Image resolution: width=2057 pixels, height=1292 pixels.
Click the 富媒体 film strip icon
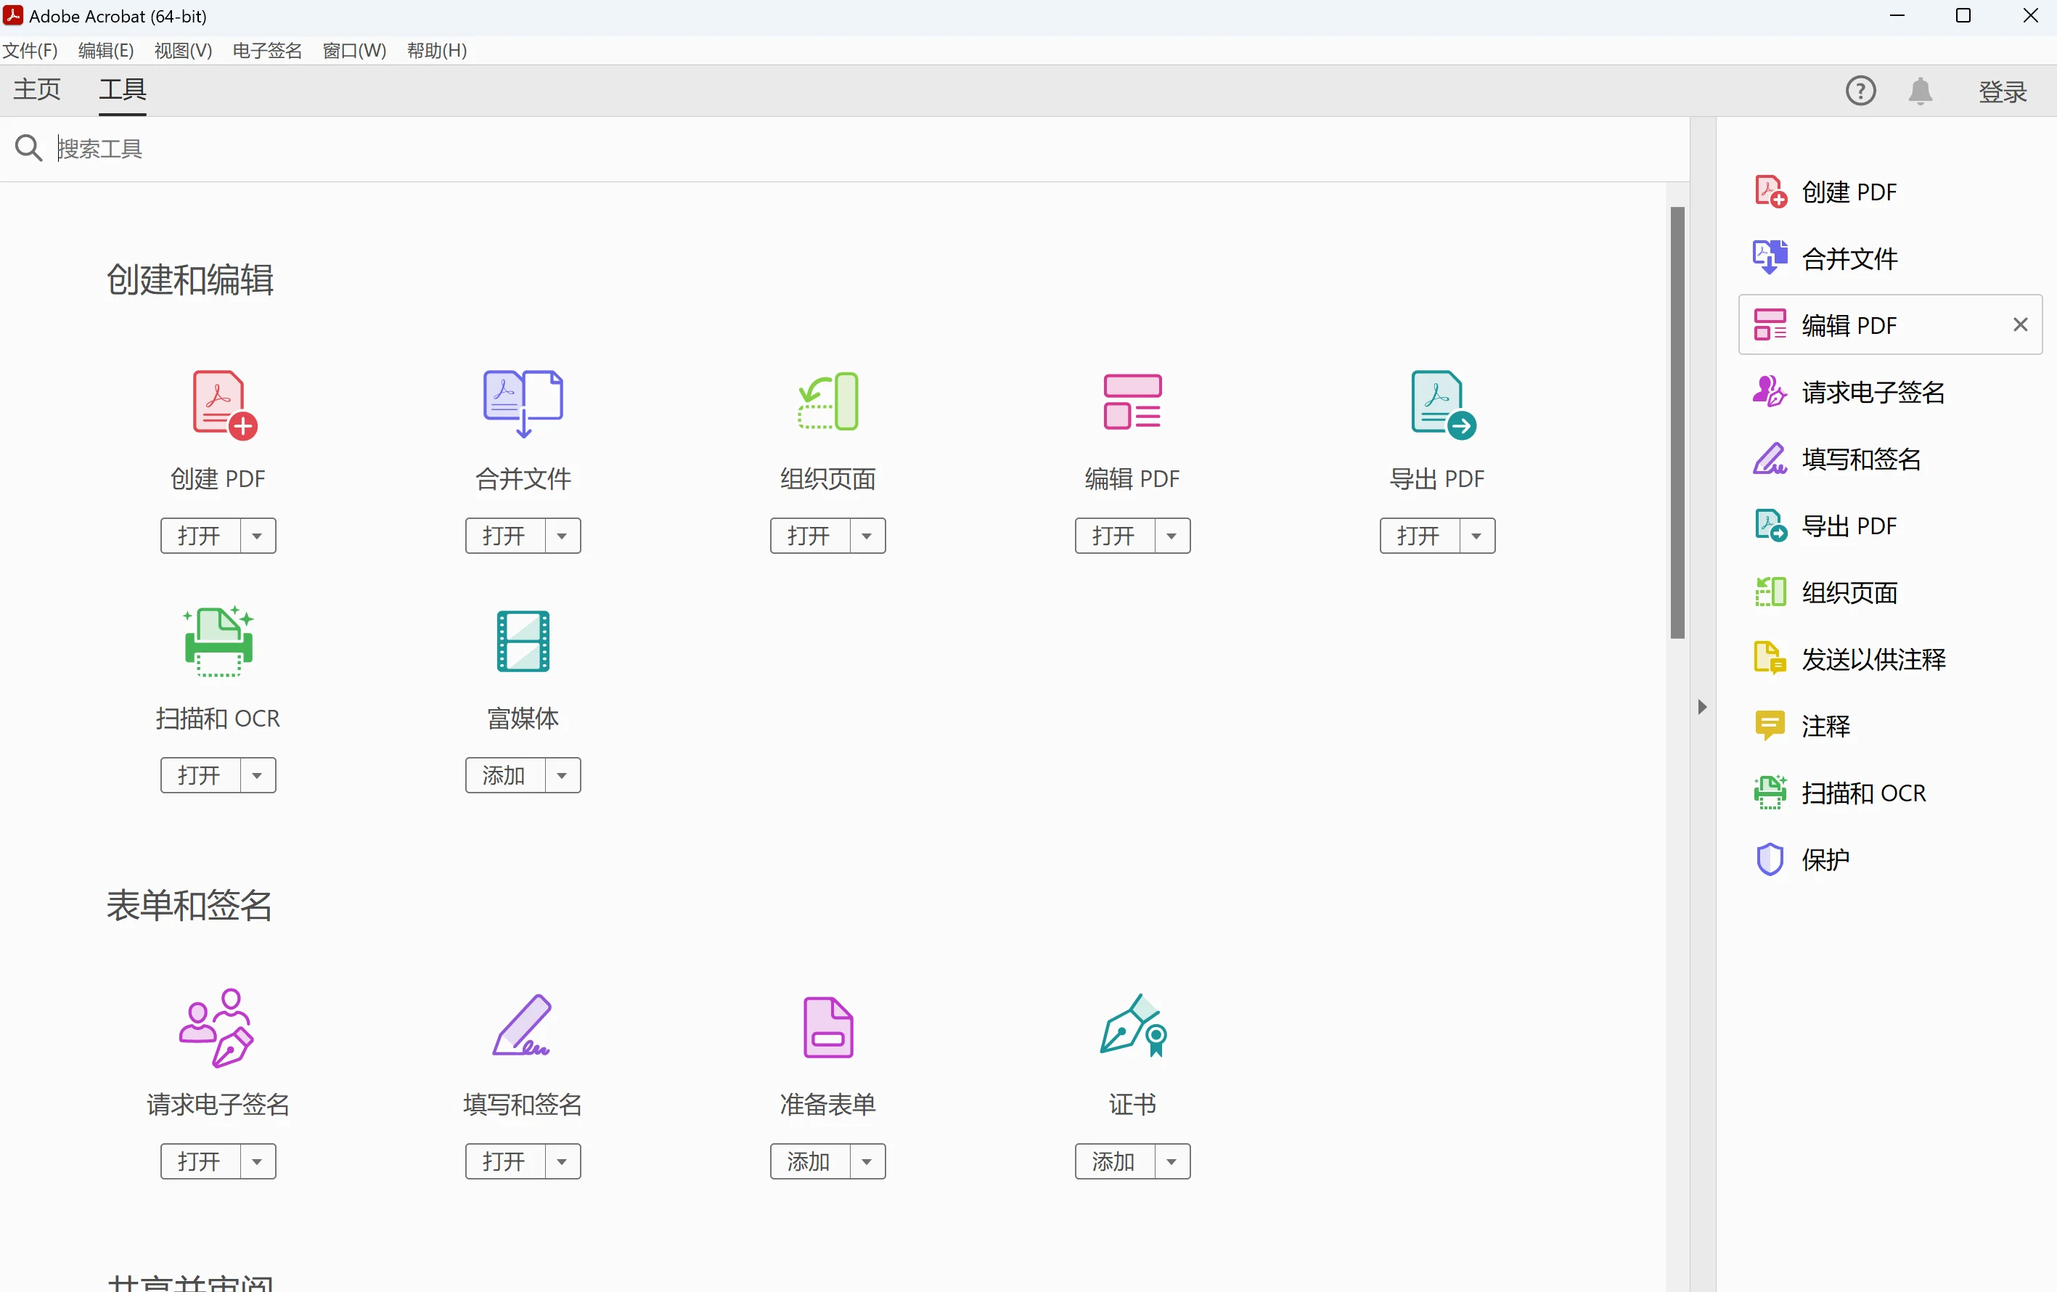(x=523, y=641)
